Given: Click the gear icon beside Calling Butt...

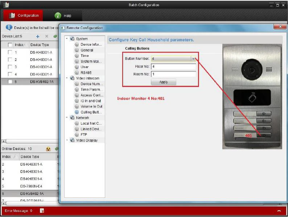Looking at the screenshot, I should 77,112.
